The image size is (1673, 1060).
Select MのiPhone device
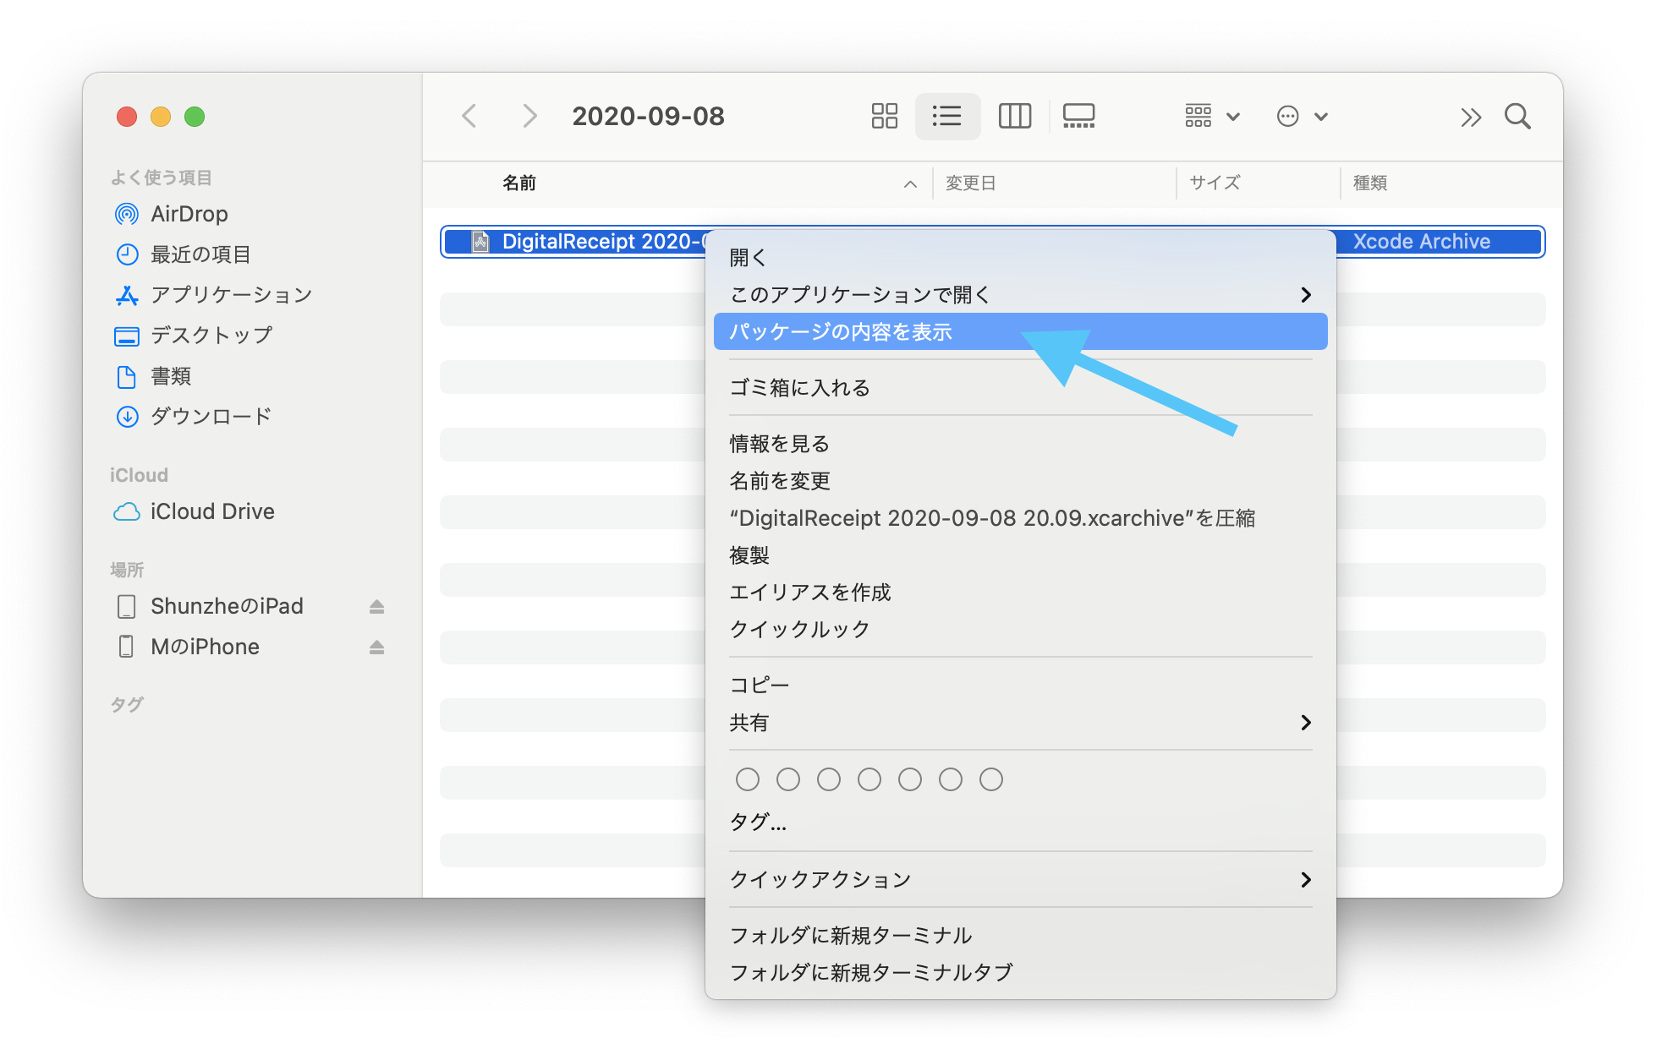(x=189, y=647)
